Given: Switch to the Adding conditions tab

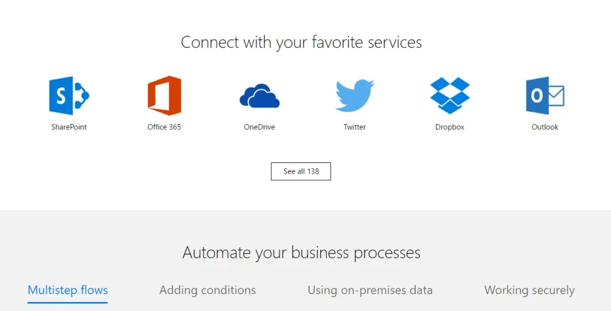Looking at the screenshot, I should point(208,290).
